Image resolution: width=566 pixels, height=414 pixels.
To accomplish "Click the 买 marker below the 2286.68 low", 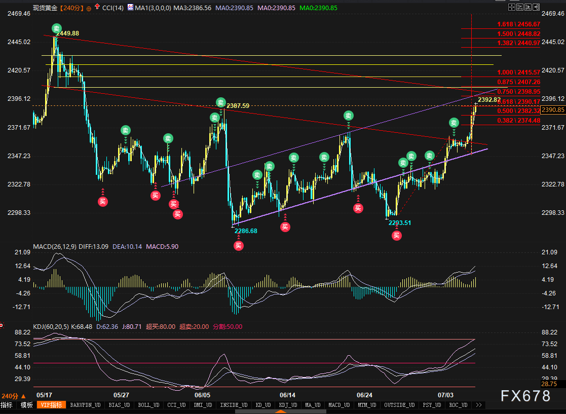I will click(238, 246).
